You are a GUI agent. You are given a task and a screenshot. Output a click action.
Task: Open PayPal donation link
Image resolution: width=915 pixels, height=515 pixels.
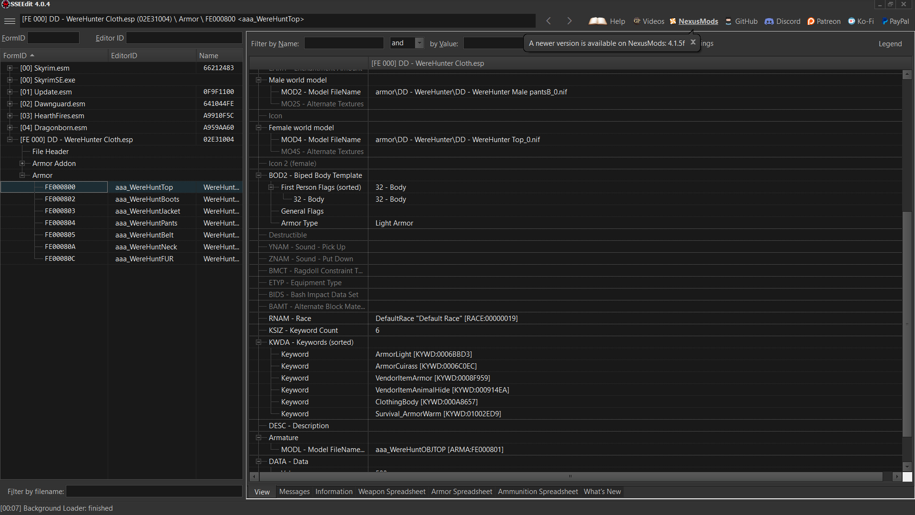895,21
